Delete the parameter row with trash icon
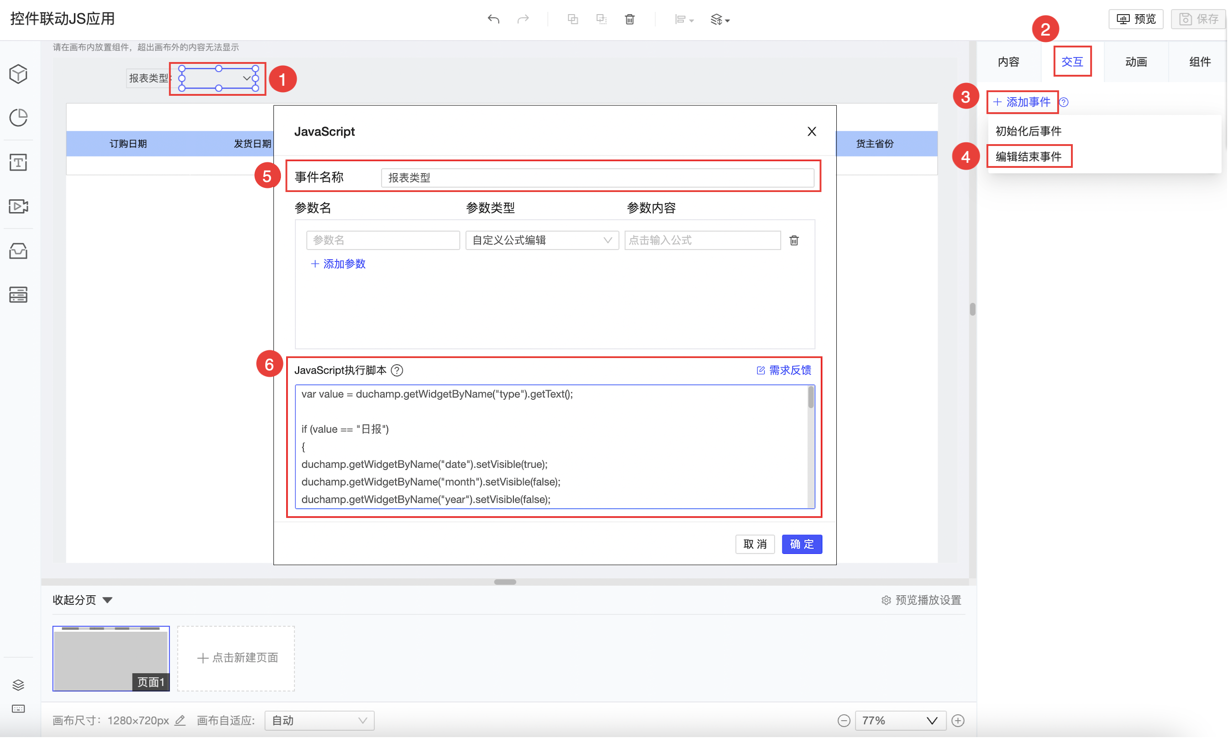The width and height of the screenshot is (1228, 738). (x=793, y=241)
